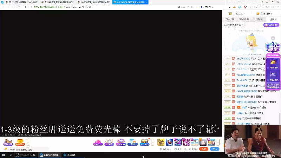Viewport: 281px width, 158px height.
Task: Click username Touch01001 in chat list
Action: click(242, 80)
